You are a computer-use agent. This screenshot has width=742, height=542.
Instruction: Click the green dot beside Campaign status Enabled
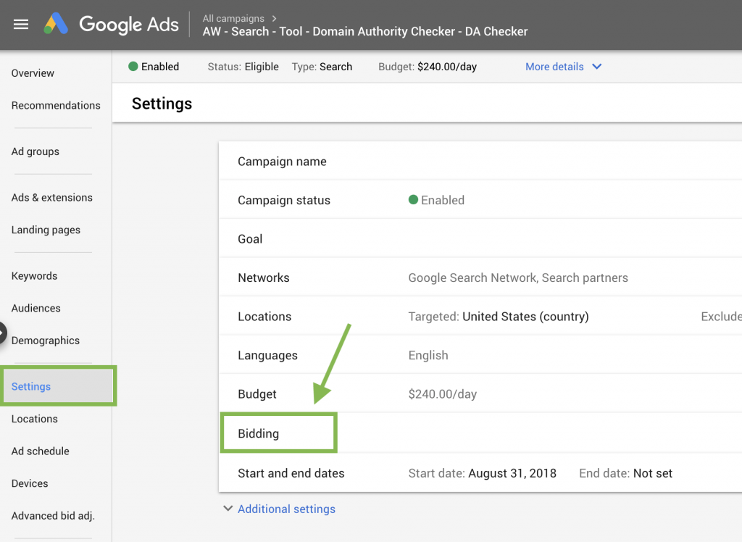(413, 200)
